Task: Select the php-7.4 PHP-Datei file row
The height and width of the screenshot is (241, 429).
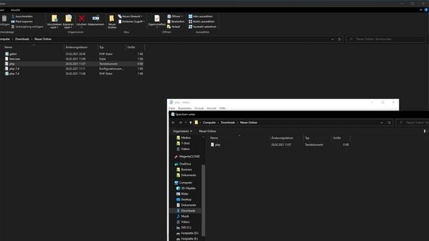Action: [x=73, y=74]
